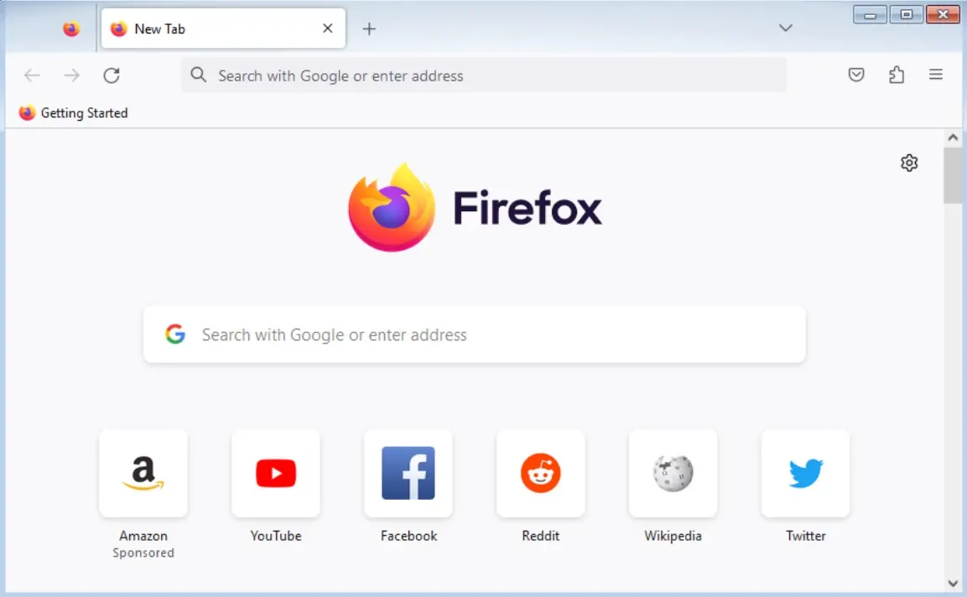The width and height of the screenshot is (967, 597).
Task: Click the Google logo in the search box
Action: [x=174, y=334]
